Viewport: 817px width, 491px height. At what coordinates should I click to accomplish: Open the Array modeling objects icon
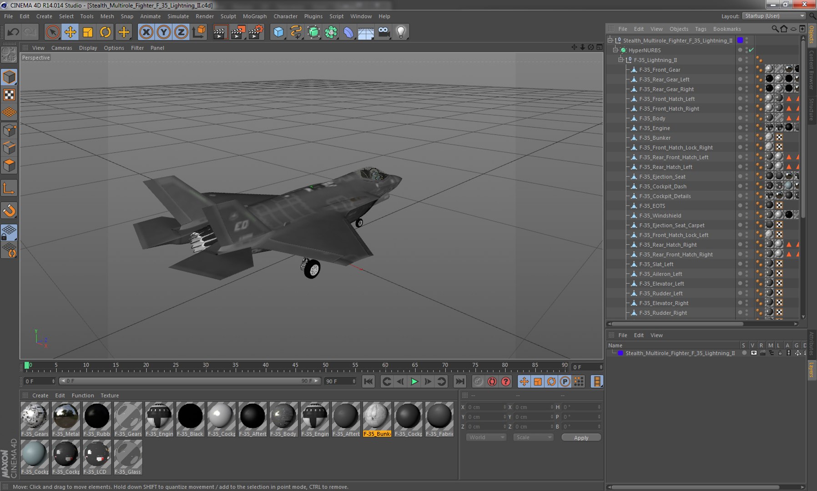331,32
